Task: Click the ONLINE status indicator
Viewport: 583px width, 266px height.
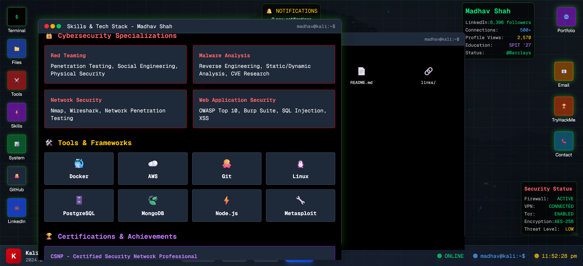Action: [x=451, y=256]
